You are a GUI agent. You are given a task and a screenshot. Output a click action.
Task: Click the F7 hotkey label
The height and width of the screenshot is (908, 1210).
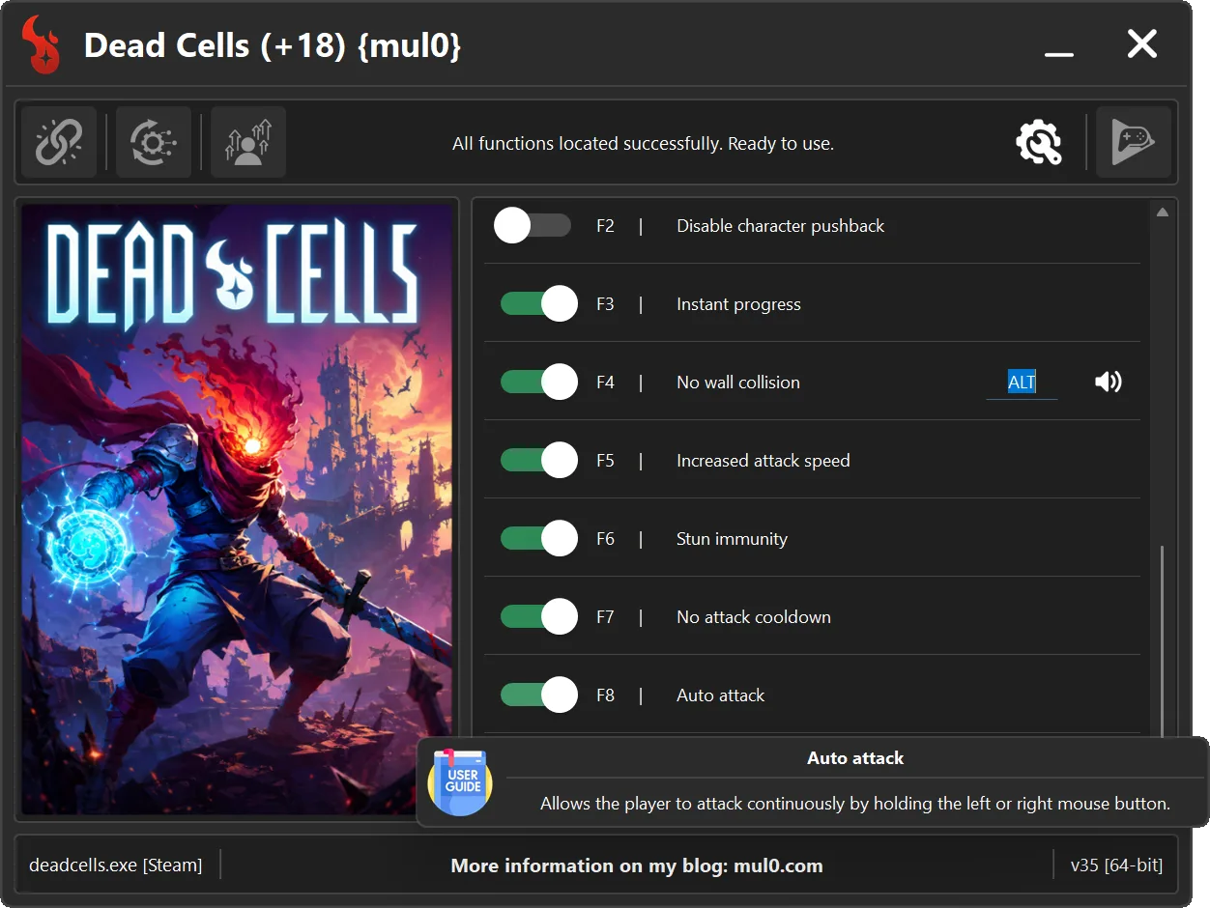[x=605, y=617]
